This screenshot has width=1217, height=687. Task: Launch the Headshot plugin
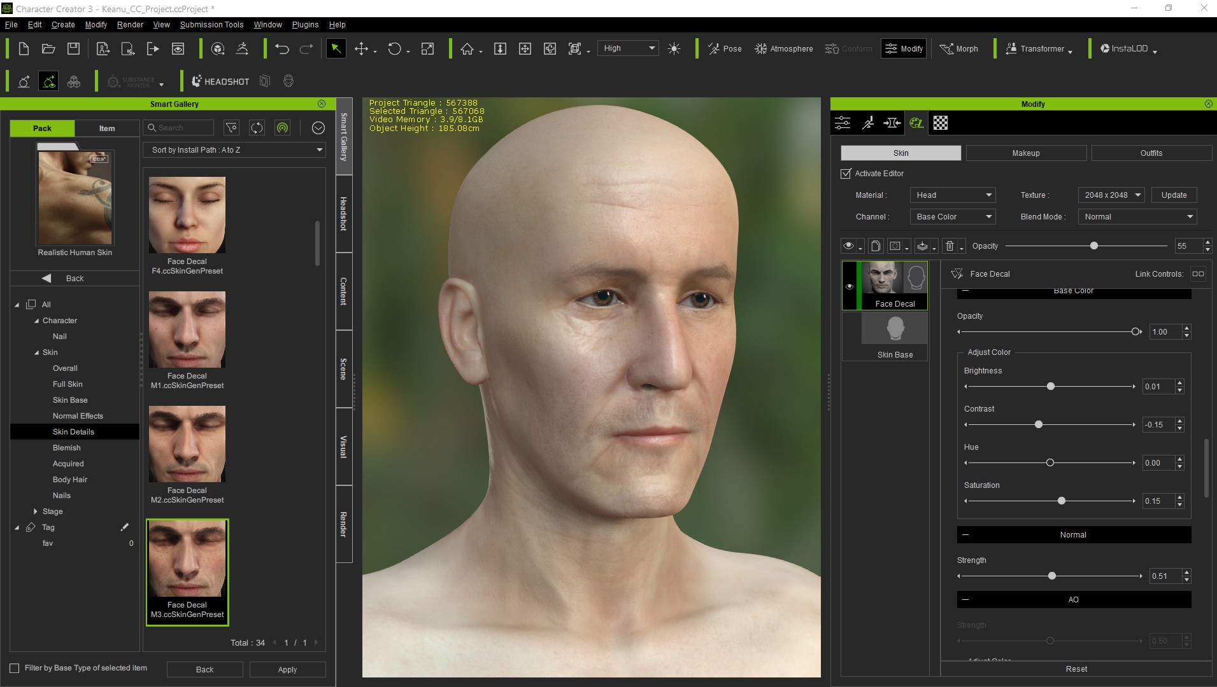(x=221, y=81)
